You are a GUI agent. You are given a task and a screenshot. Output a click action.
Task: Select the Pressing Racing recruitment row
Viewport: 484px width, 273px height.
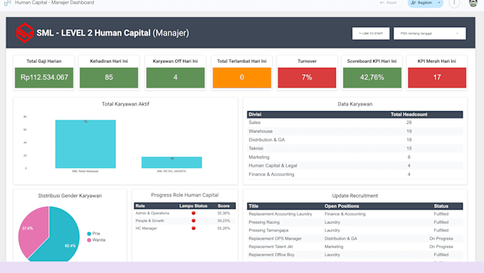click(x=355, y=222)
